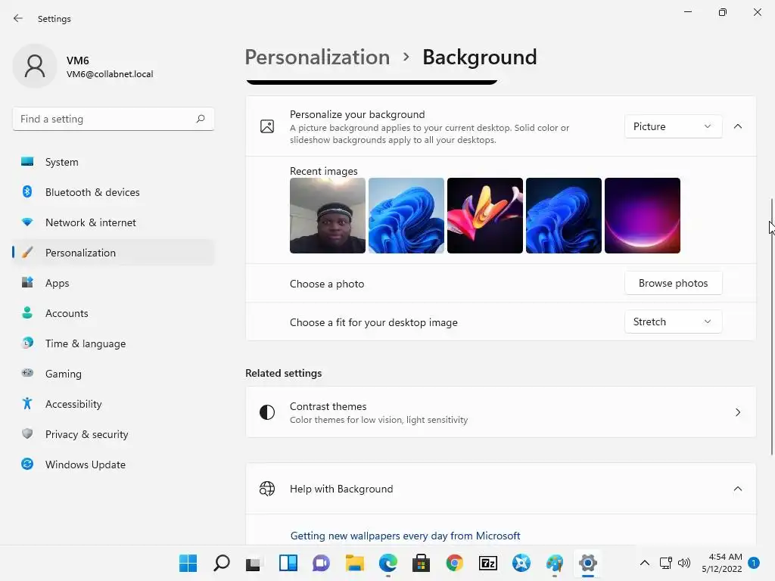
Task: Launch Microsoft Edge from the taskbar
Action: pos(388,563)
